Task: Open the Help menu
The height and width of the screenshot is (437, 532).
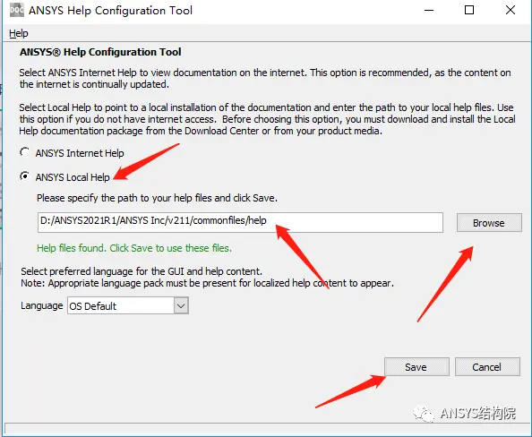Action: [19, 33]
